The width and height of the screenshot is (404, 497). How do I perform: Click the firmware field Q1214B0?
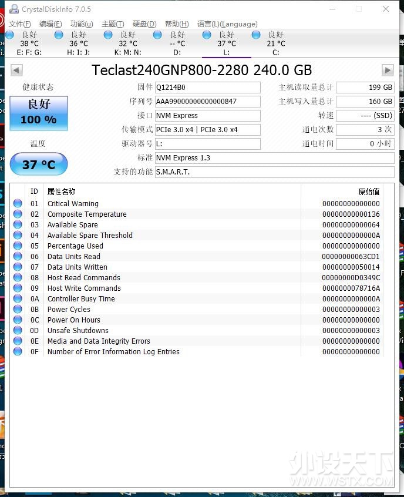coord(207,88)
